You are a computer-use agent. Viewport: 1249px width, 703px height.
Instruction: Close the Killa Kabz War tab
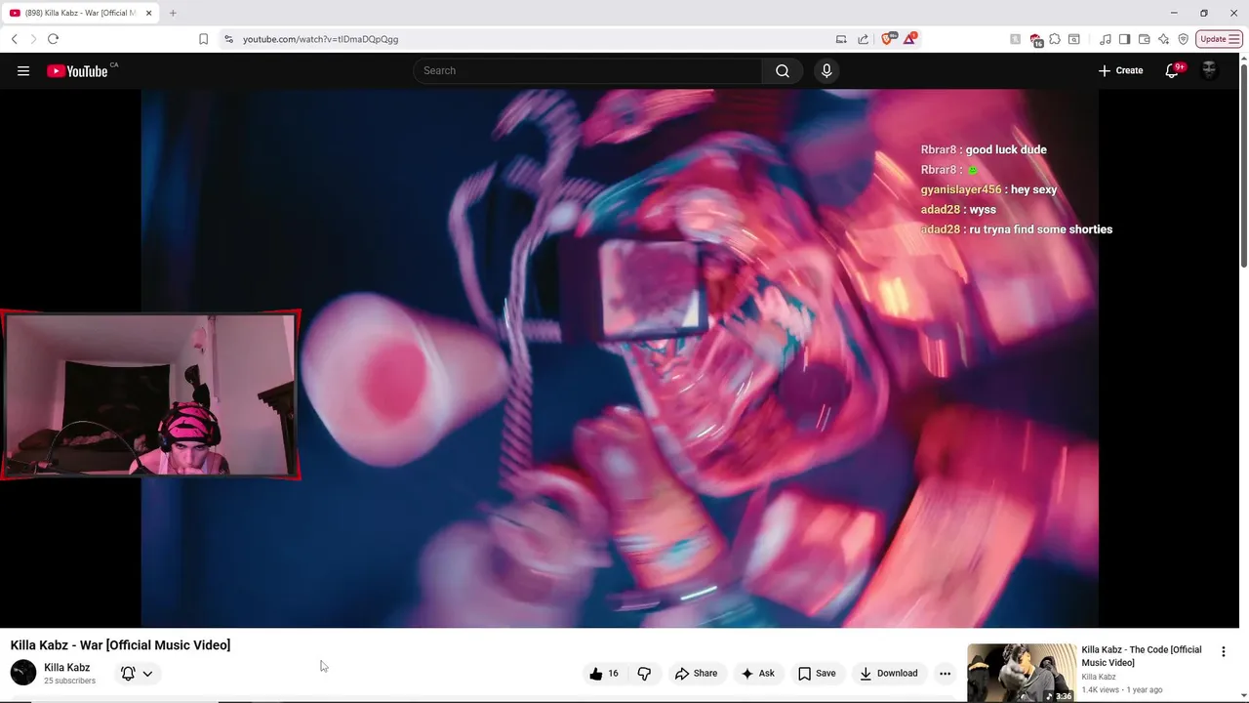148,13
